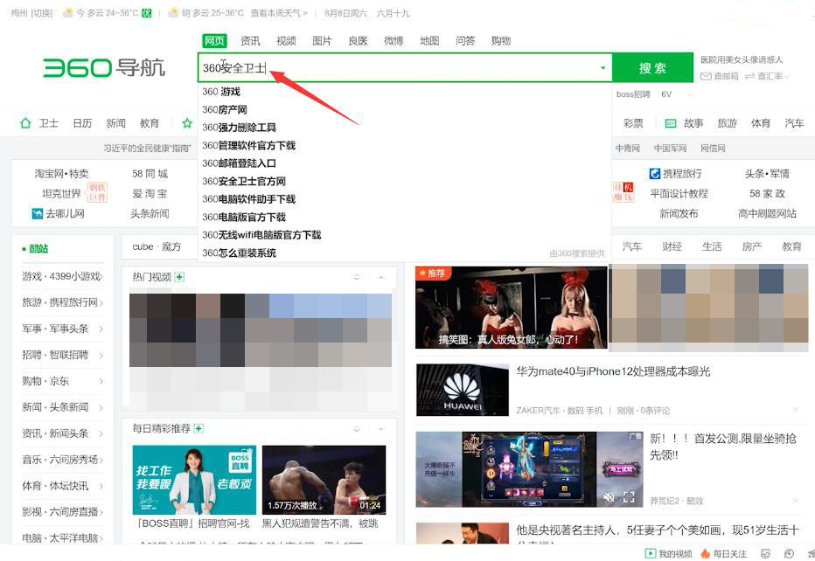Choose suggestion 360无线wifi电脑版官方下载

coord(261,235)
